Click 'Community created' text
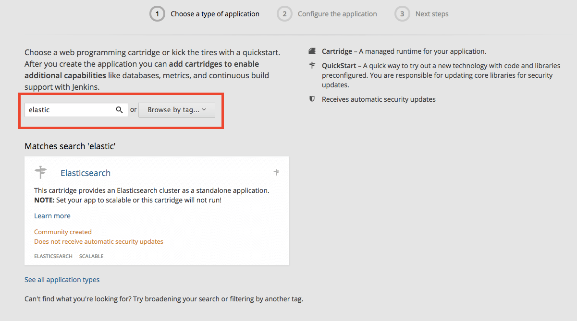577x321 pixels. tap(63, 232)
